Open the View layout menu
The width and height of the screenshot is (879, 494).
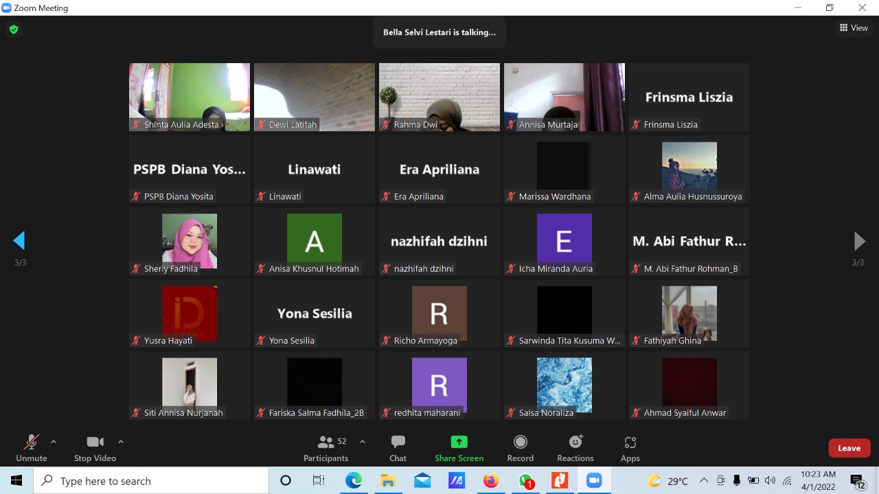point(854,28)
